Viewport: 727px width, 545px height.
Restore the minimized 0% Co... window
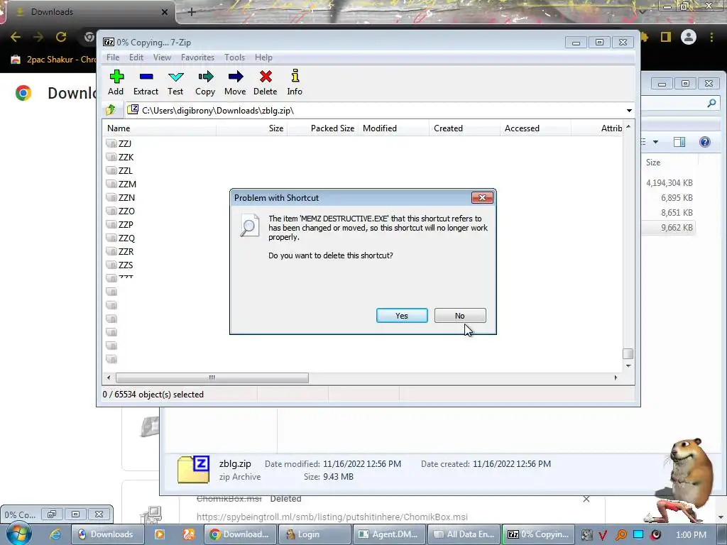pos(51,514)
